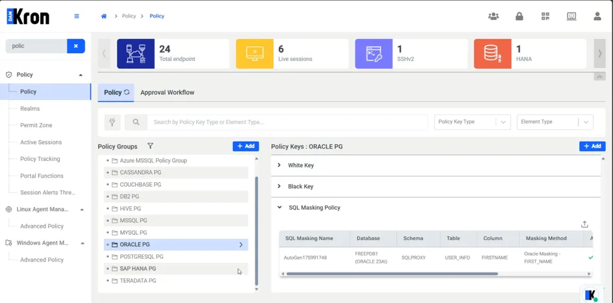Collapse Linux Agent Management section
This screenshot has width=613, height=303.
(82, 210)
